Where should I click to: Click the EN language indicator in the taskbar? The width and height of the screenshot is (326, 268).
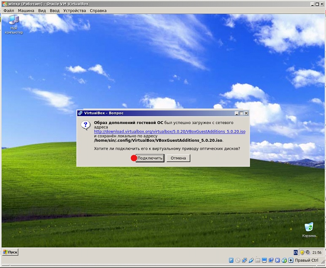pyautogui.click(x=296, y=252)
